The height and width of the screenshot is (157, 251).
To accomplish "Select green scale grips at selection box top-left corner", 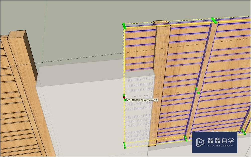I will coord(124,26).
